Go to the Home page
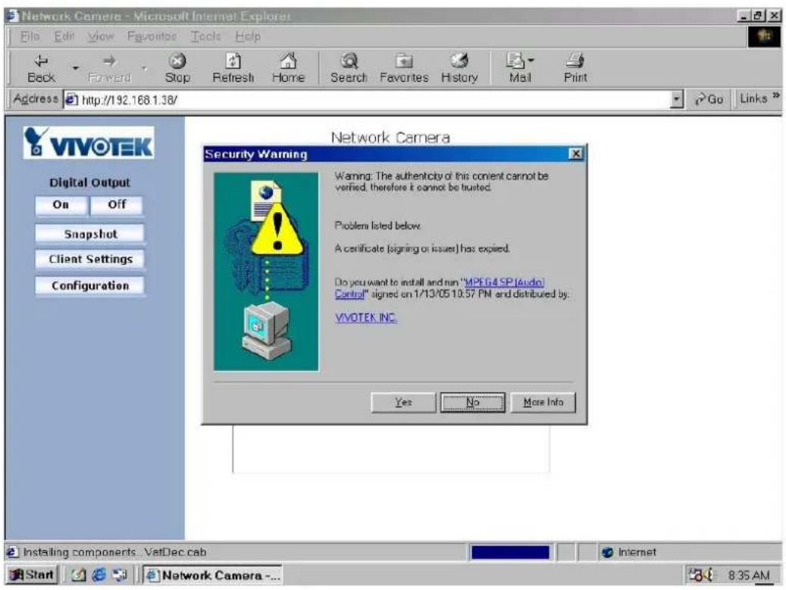Viewport: 786px width, 590px height. pyautogui.click(x=288, y=69)
